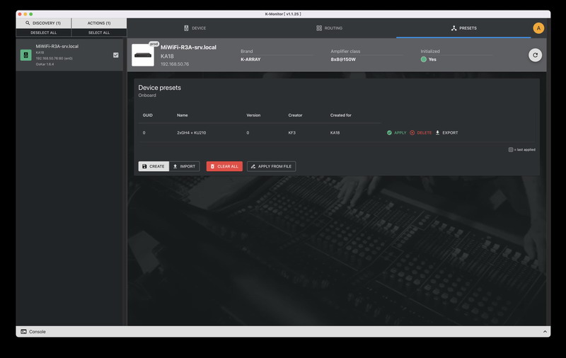Open the orange user avatar menu
Image resolution: width=566 pixels, height=358 pixels.
[538, 28]
